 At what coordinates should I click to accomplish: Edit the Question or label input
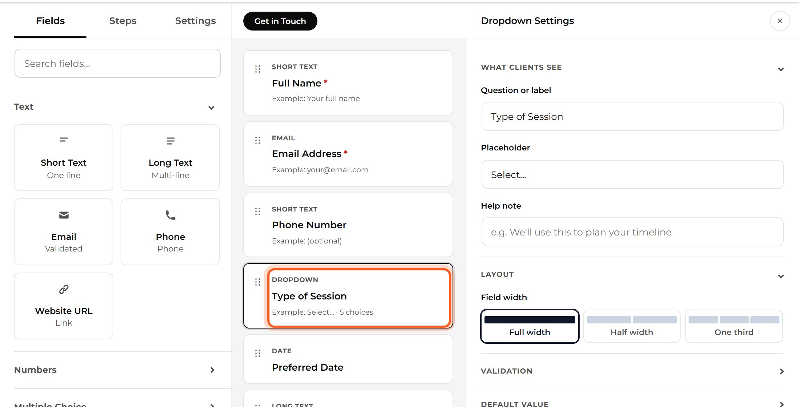pos(632,117)
